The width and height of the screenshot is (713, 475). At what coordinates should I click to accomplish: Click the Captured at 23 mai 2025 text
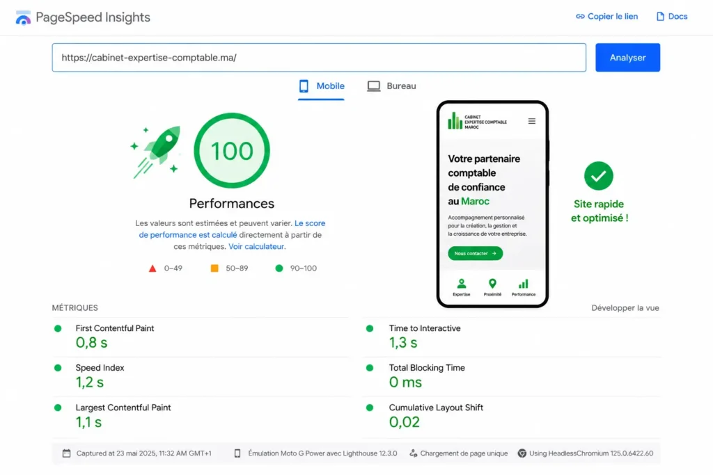point(143,453)
